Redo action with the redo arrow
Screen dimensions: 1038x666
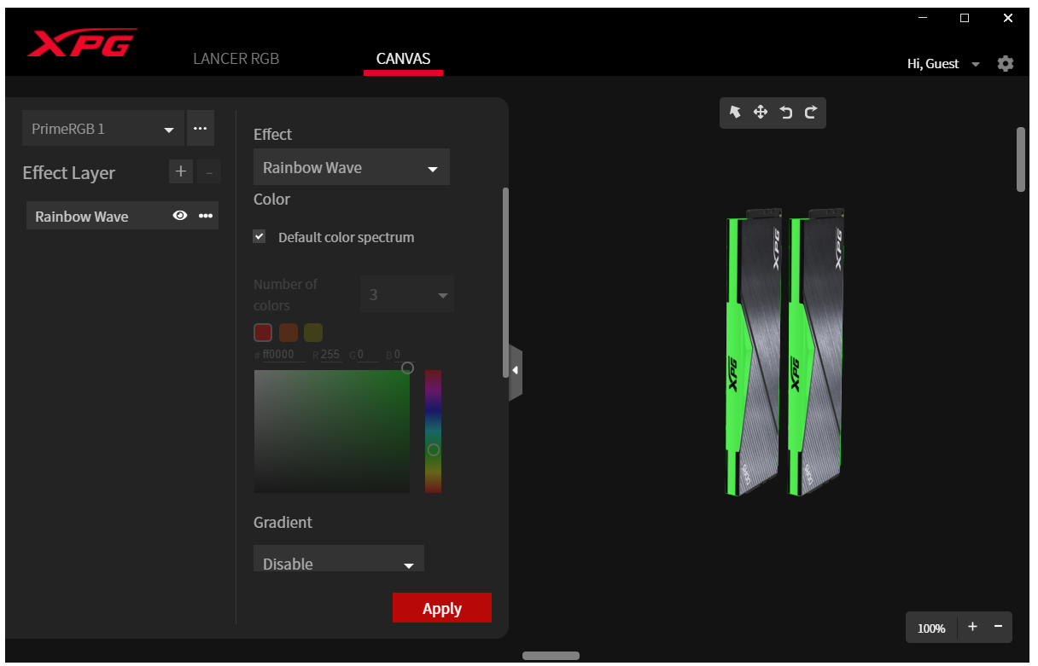coord(811,112)
